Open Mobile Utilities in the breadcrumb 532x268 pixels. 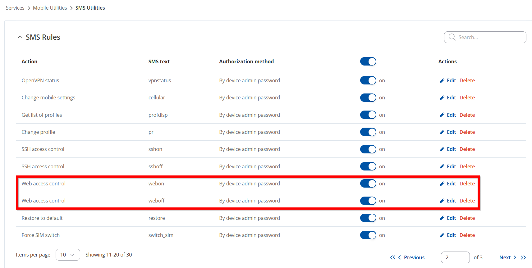[50, 8]
